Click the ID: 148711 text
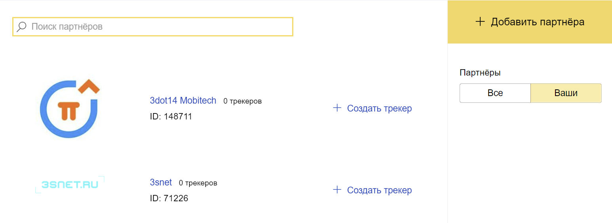Viewport: 612px width, 223px height. tap(171, 117)
